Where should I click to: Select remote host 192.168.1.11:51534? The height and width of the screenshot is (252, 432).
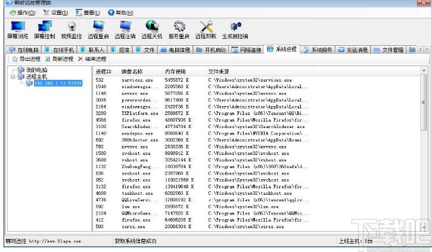[58, 83]
